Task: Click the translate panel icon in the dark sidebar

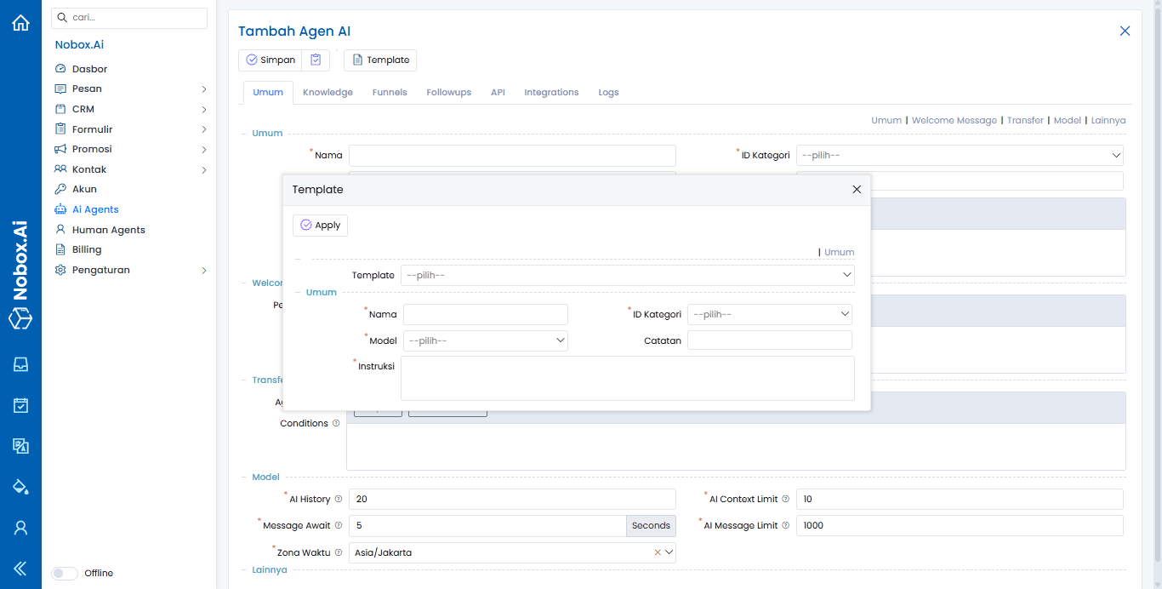Action: point(20,446)
